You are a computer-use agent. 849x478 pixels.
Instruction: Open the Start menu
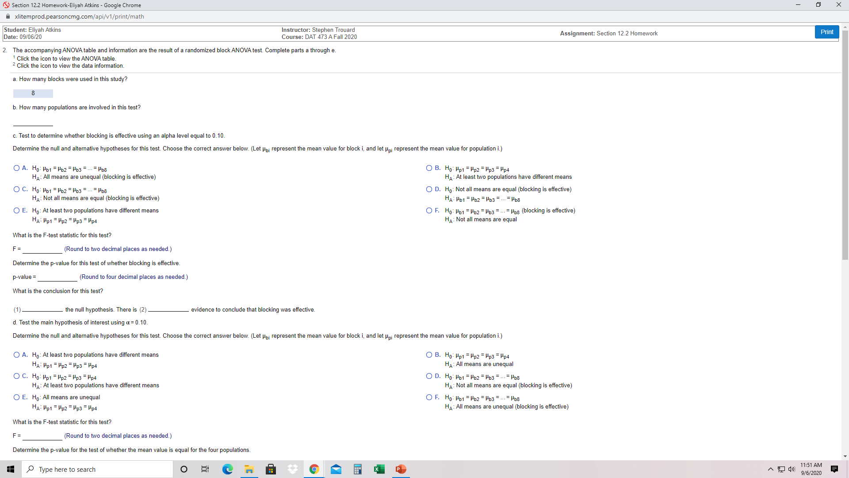click(x=11, y=469)
